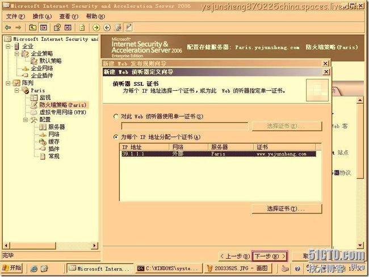Click the Forward arrow toolbar icon
The height and width of the screenshot is (277, 369).
click(x=18, y=28)
